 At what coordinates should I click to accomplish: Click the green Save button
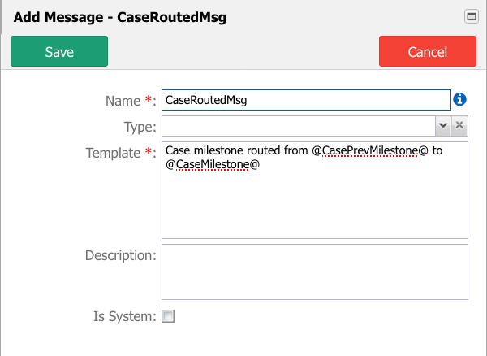59,51
